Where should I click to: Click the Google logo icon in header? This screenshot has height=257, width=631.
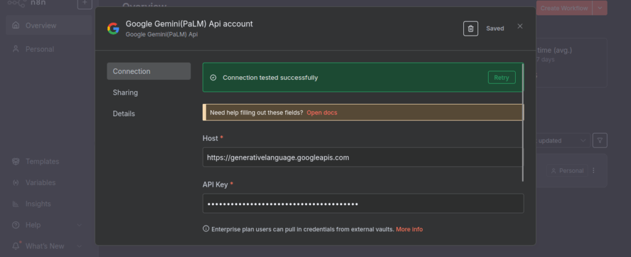(x=113, y=28)
